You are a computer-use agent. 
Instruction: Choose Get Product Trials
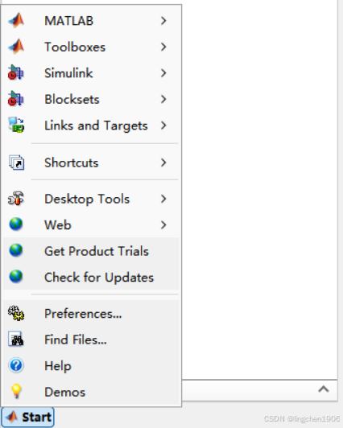click(91, 251)
